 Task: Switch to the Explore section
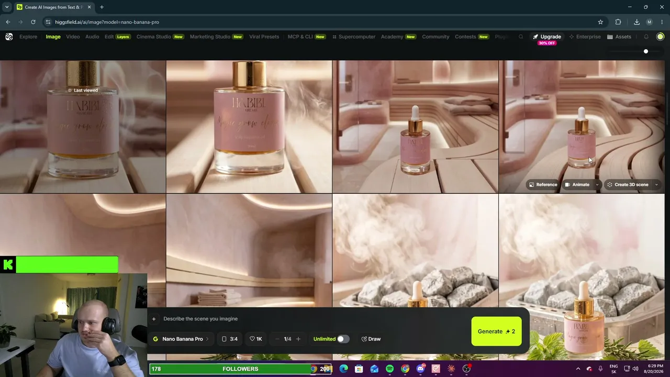click(28, 37)
